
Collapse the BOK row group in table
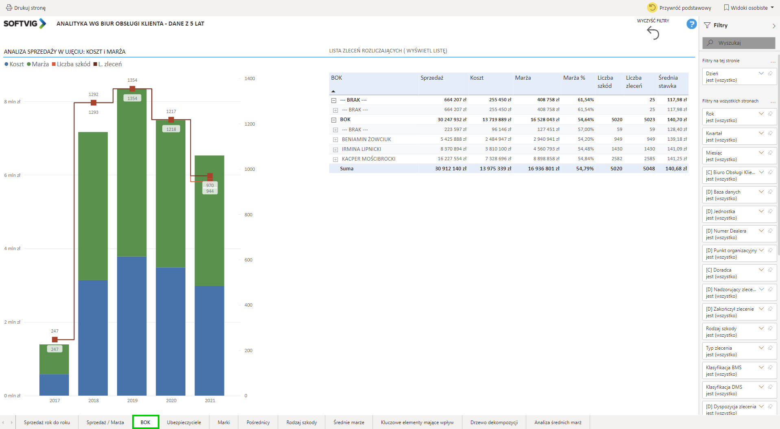pos(334,120)
